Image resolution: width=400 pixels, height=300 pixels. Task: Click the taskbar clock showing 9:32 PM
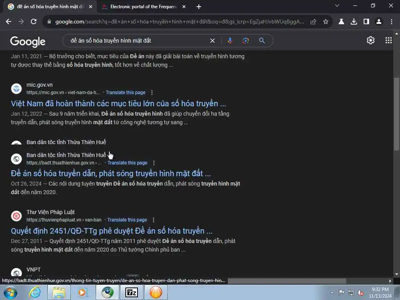[380, 293]
